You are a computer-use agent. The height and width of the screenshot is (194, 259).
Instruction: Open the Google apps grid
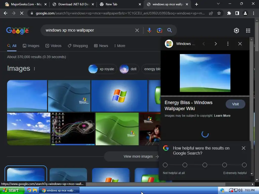click(248, 31)
